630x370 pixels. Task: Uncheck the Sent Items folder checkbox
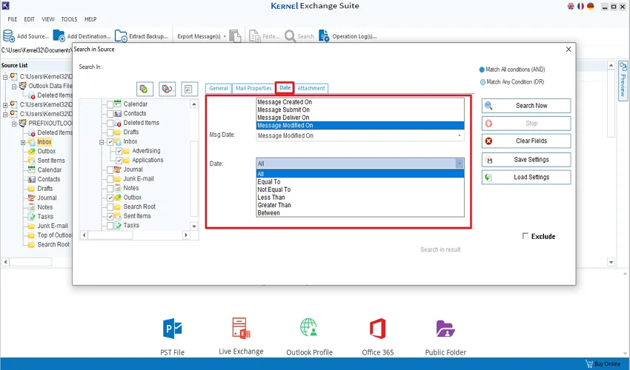[110, 216]
